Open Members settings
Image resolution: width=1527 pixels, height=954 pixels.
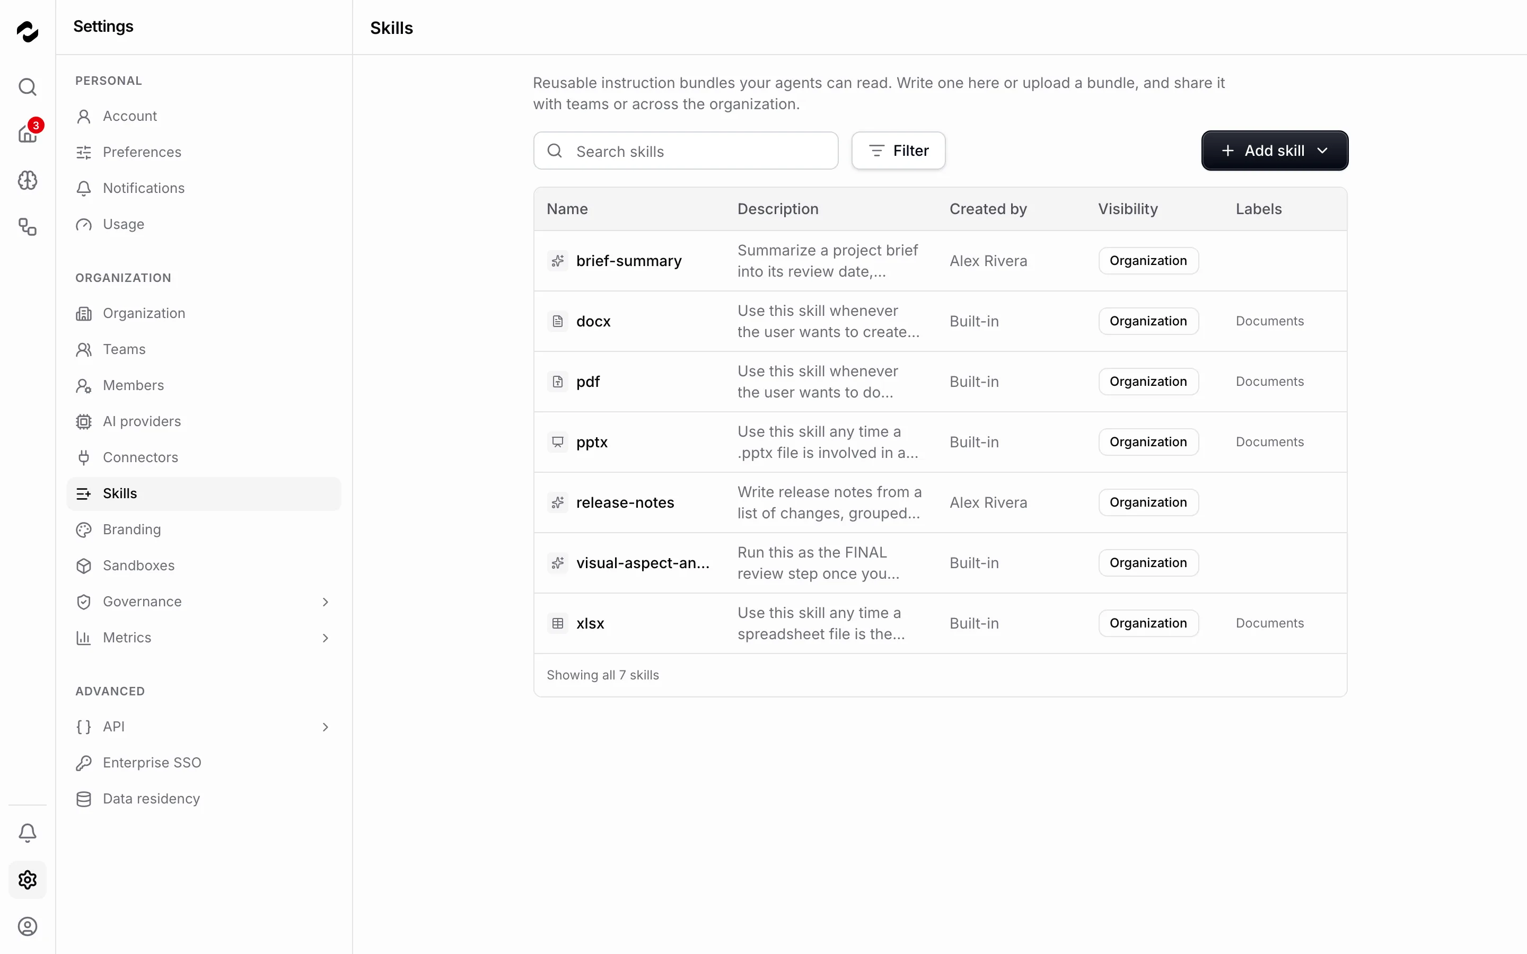coord(203,385)
